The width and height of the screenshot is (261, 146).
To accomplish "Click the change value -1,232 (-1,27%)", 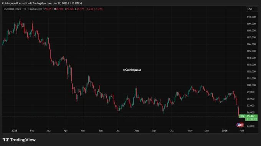I will click(x=94, y=9).
